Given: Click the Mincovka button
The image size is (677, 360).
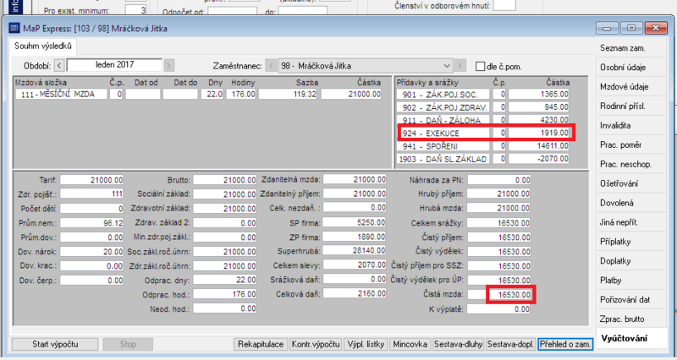Looking at the screenshot, I should (410, 344).
